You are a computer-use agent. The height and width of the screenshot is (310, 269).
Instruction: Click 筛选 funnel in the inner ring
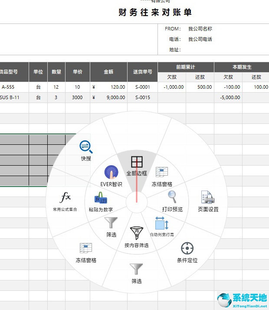point(111,227)
